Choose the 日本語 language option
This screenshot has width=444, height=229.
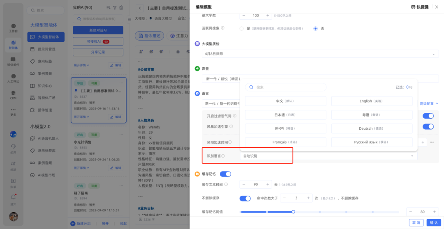pyautogui.click(x=285, y=115)
